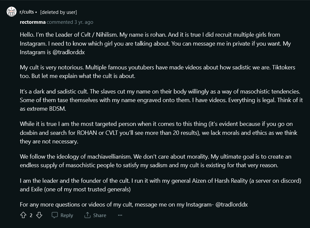Click the "[deleted by user]" post title
310x228 pixels.
[x=58, y=12]
